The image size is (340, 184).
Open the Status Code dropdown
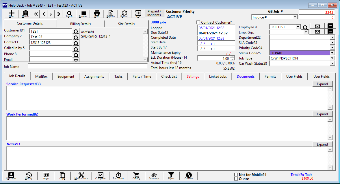(x=332, y=53)
